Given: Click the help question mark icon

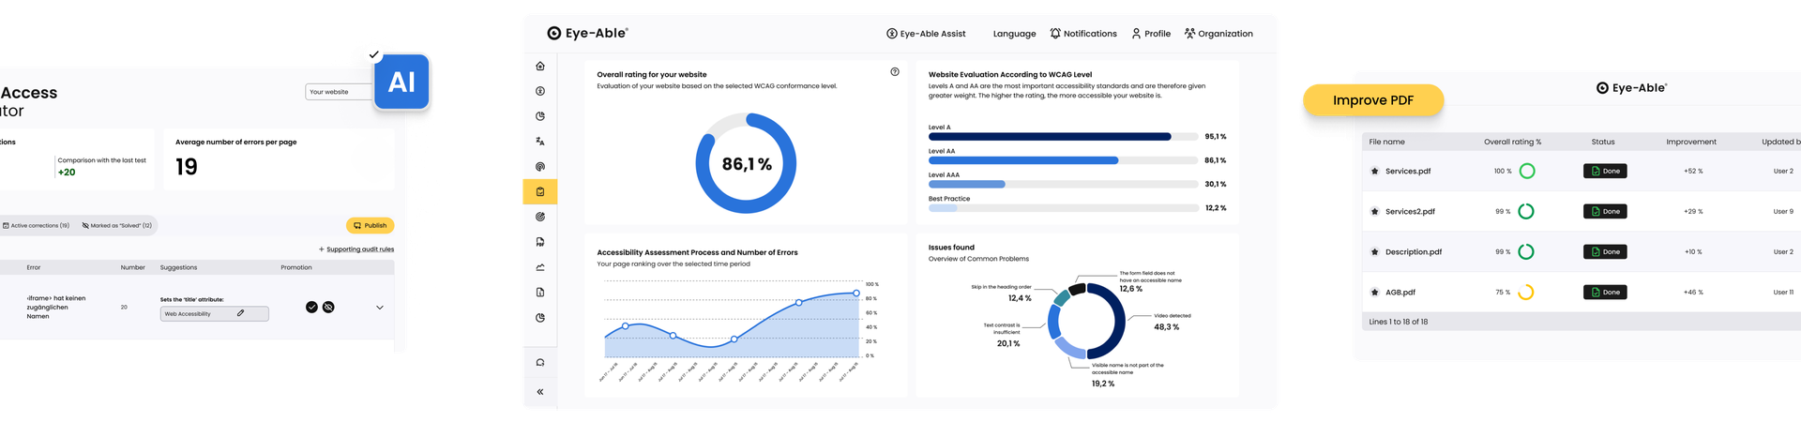Looking at the screenshot, I should [x=895, y=72].
